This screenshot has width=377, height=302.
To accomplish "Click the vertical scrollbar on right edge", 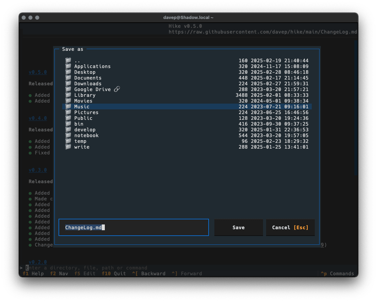I will pos(356,108).
